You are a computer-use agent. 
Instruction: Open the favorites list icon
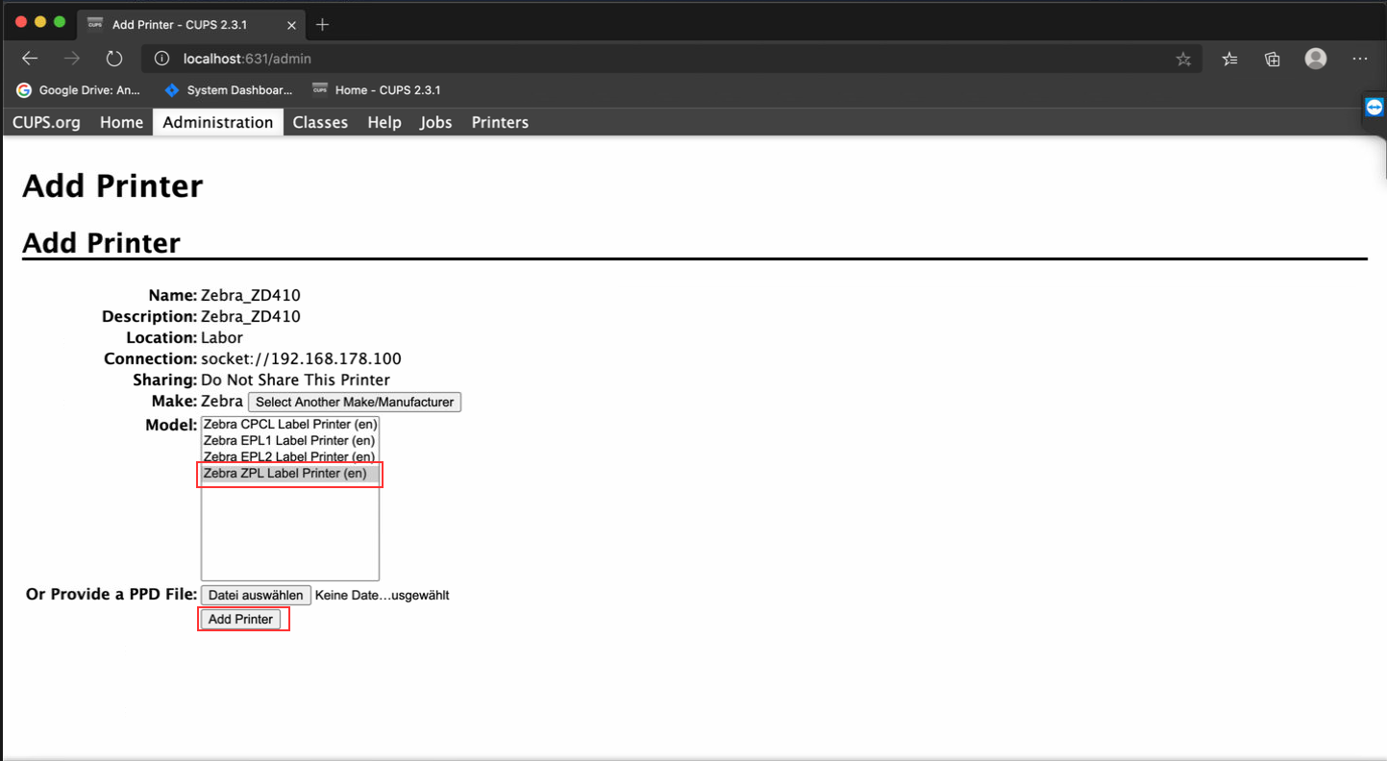pyautogui.click(x=1229, y=60)
